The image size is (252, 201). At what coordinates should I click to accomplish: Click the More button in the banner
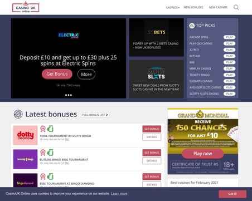[86, 74]
